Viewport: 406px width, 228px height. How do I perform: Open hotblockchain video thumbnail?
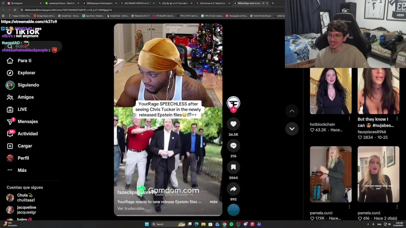(331, 91)
